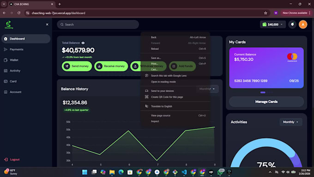
Task: Click the Cha Sching logo
Action: pyautogui.click(x=9, y=24)
